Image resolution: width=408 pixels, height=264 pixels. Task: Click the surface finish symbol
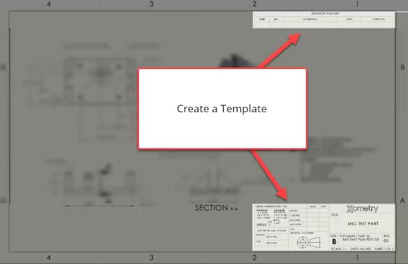[x=268, y=222]
